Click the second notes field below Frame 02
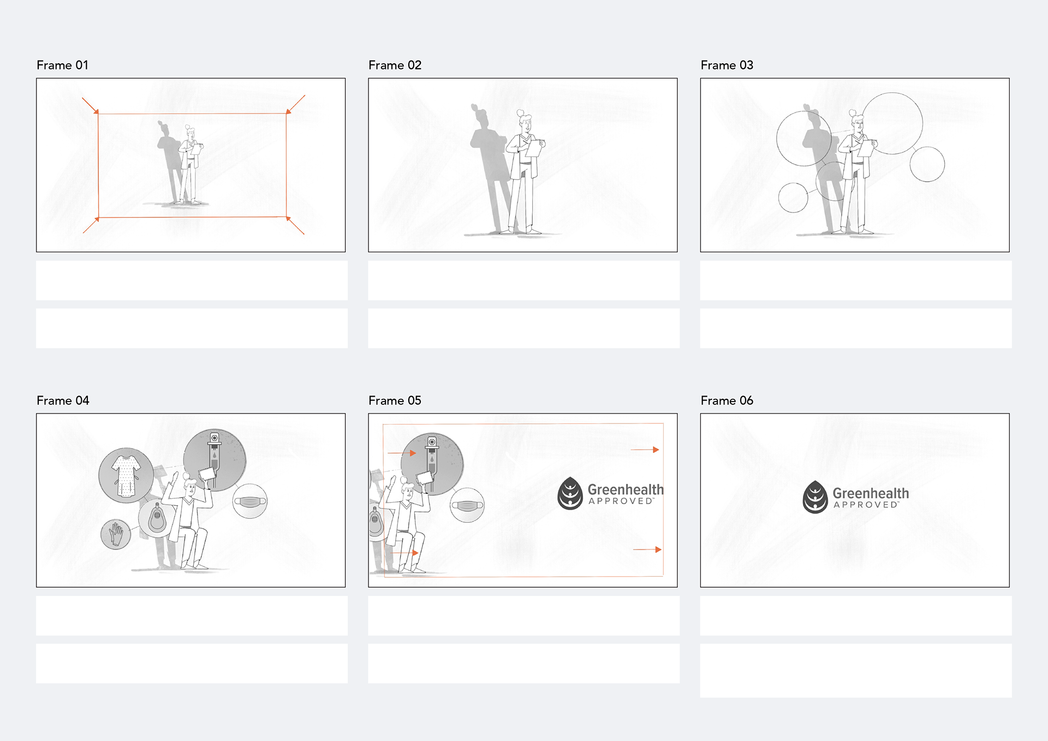1048x741 pixels. (523, 328)
